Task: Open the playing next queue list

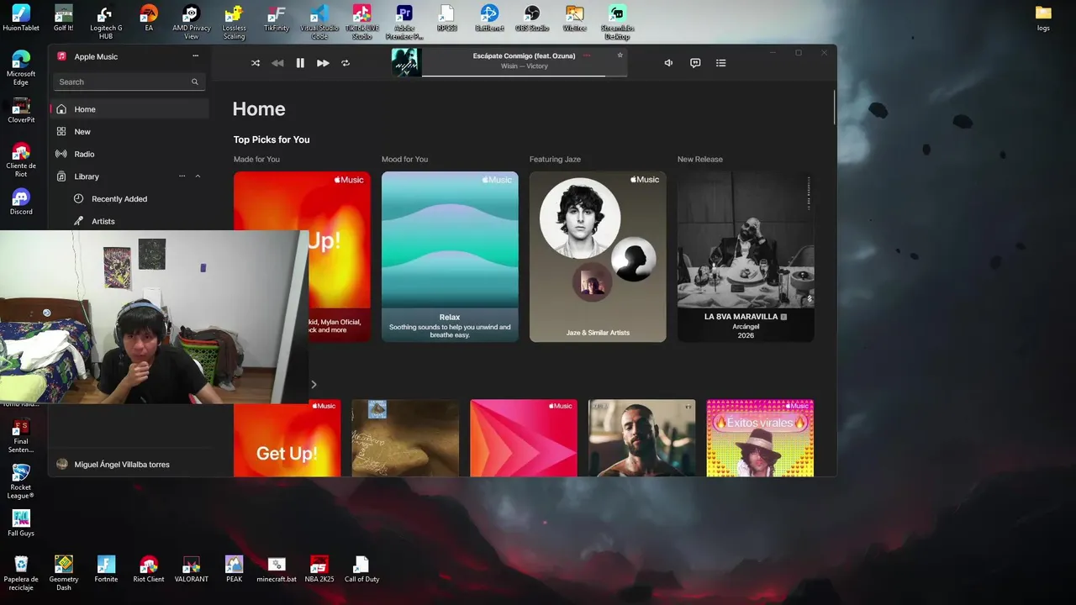Action: 720,63
